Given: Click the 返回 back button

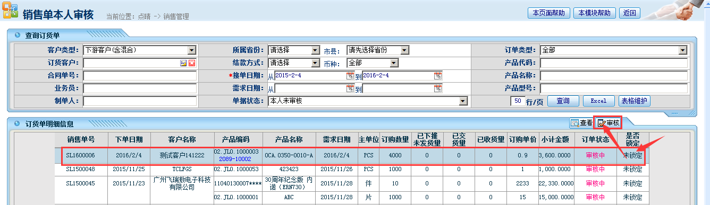Looking at the screenshot, I should (630, 13).
